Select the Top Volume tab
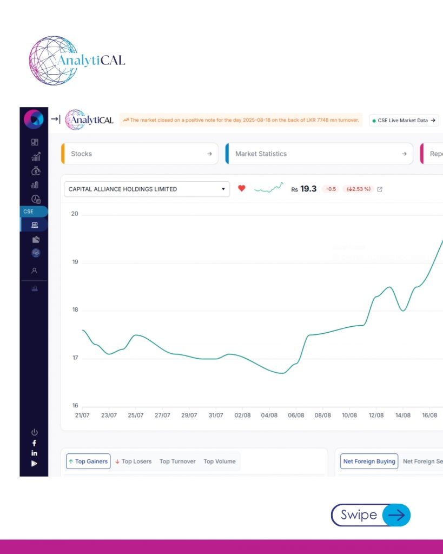This screenshot has width=443, height=554. [x=219, y=461]
